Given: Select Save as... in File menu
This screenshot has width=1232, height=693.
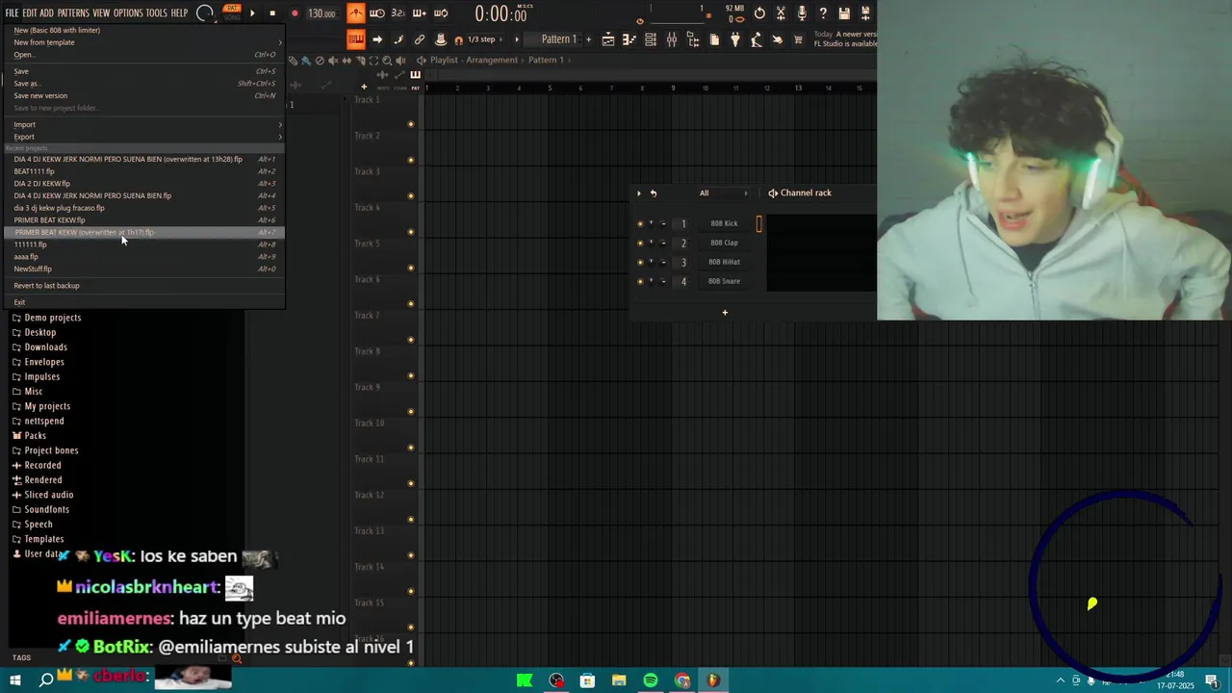Looking at the screenshot, I should point(144,84).
